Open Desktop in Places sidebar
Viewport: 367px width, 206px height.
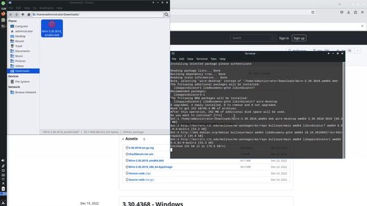(20, 36)
